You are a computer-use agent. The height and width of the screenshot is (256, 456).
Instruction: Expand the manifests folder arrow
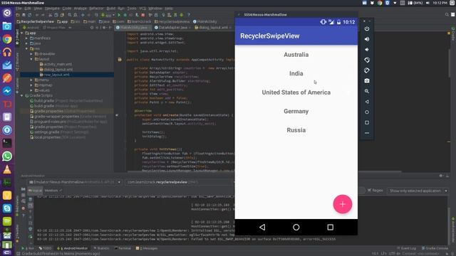click(27, 38)
